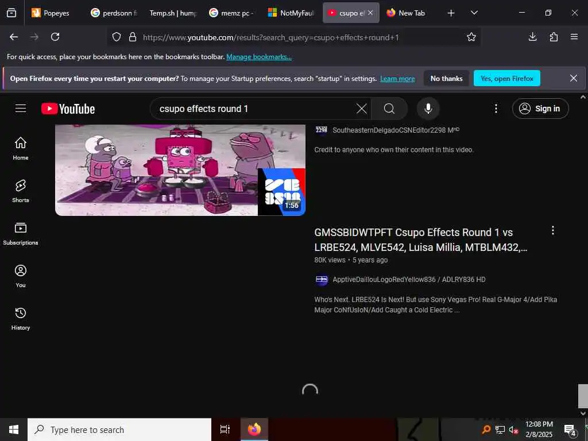
Task: Open Firefox application menu
Action: [x=574, y=37]
